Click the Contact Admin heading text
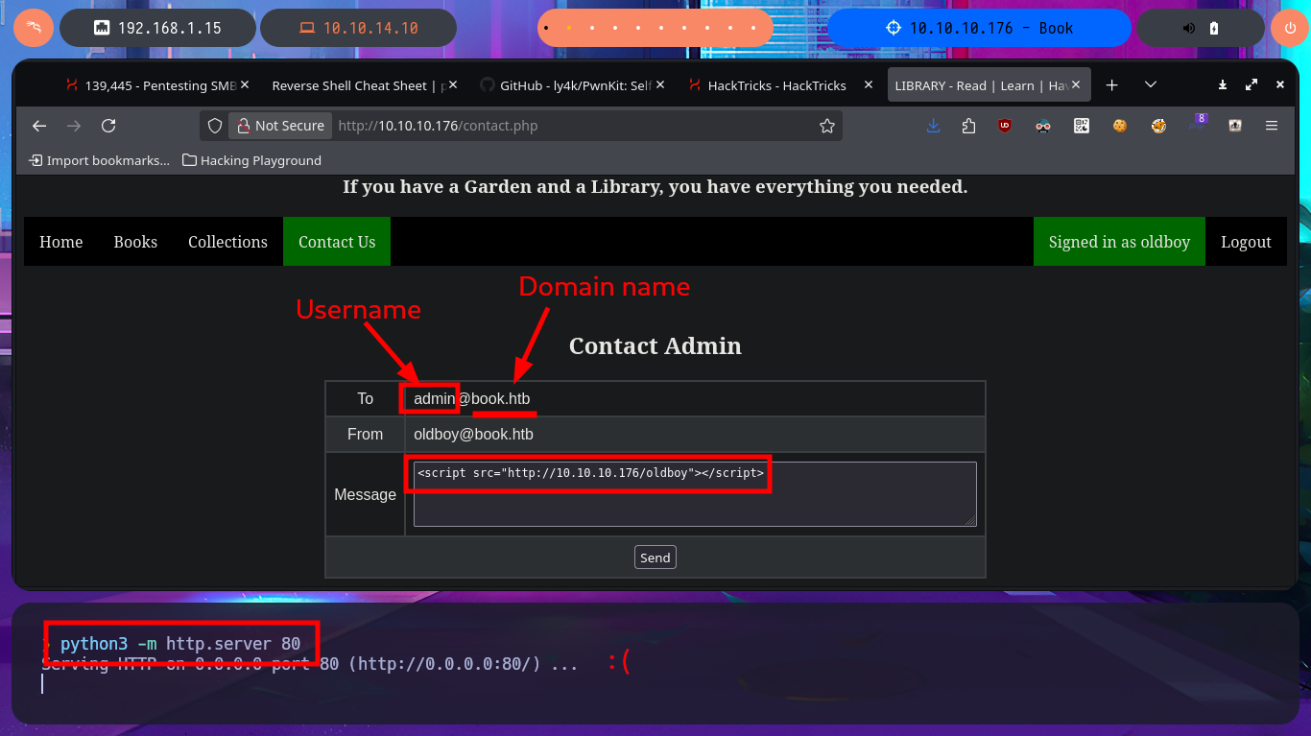 655,345
